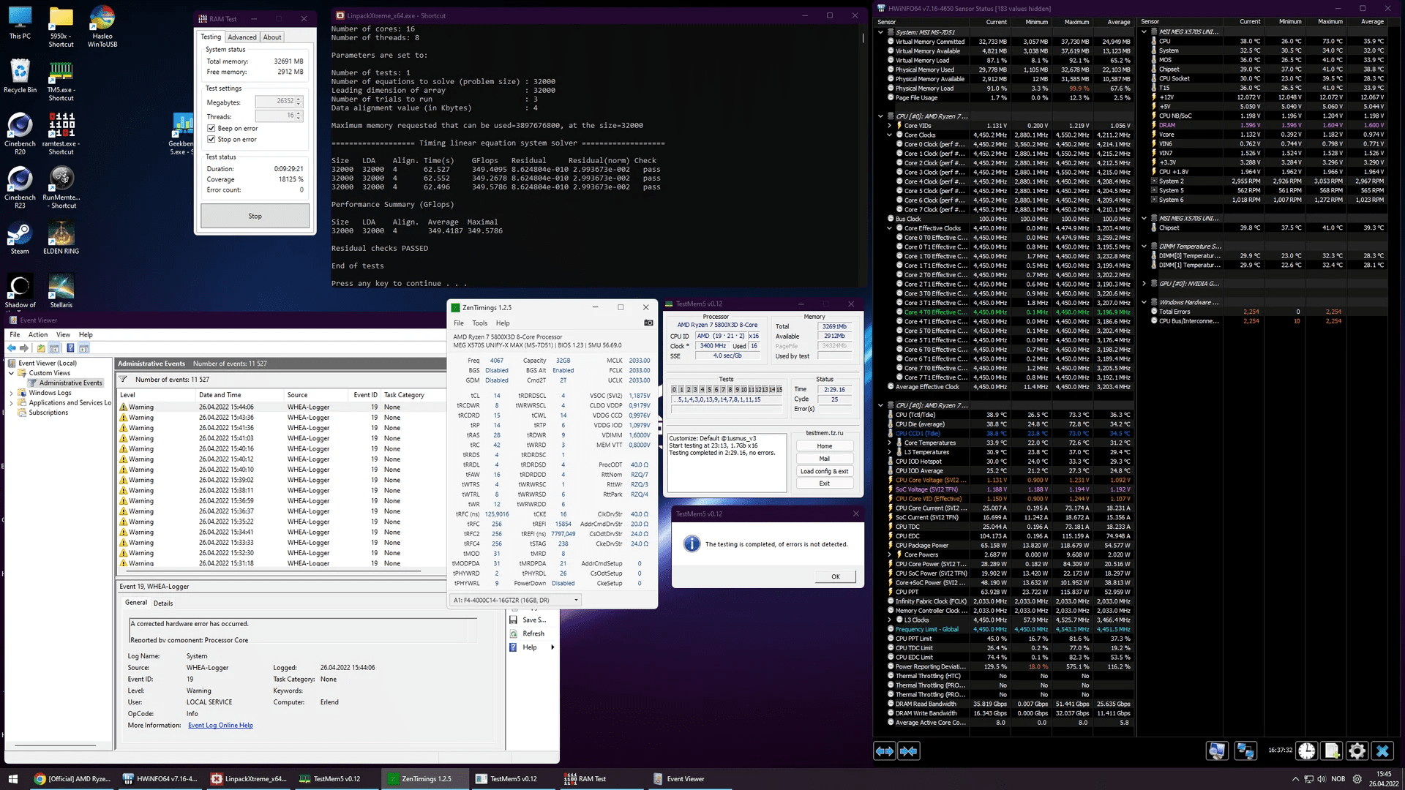This screenshot has height=790, width=1405.
Task: Select Administrative Events in Event Viewer tree
Action: coord(70,383)
